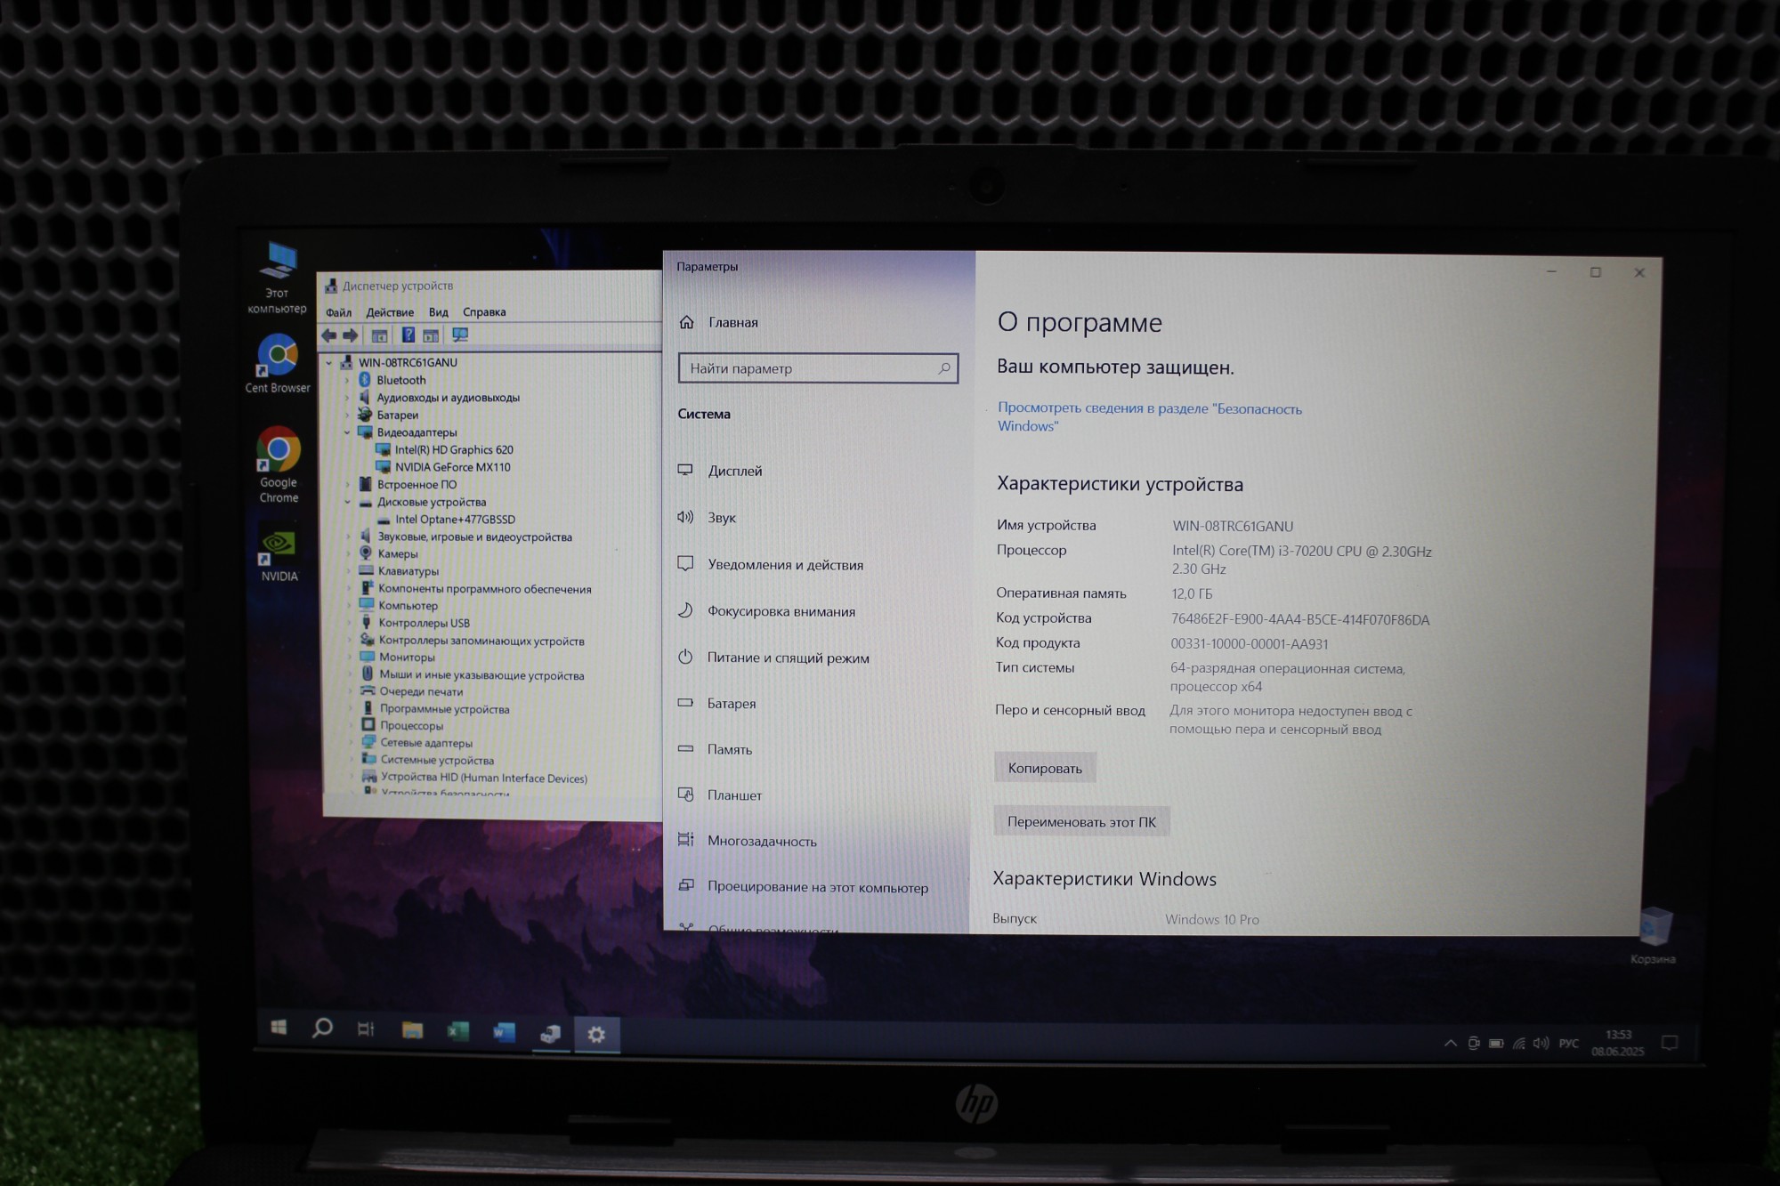Image resolution: width=1780 pixels, height=1186 pixels.
Task: Click scan for hardware changes monitor icon
Action: (460, 335)
